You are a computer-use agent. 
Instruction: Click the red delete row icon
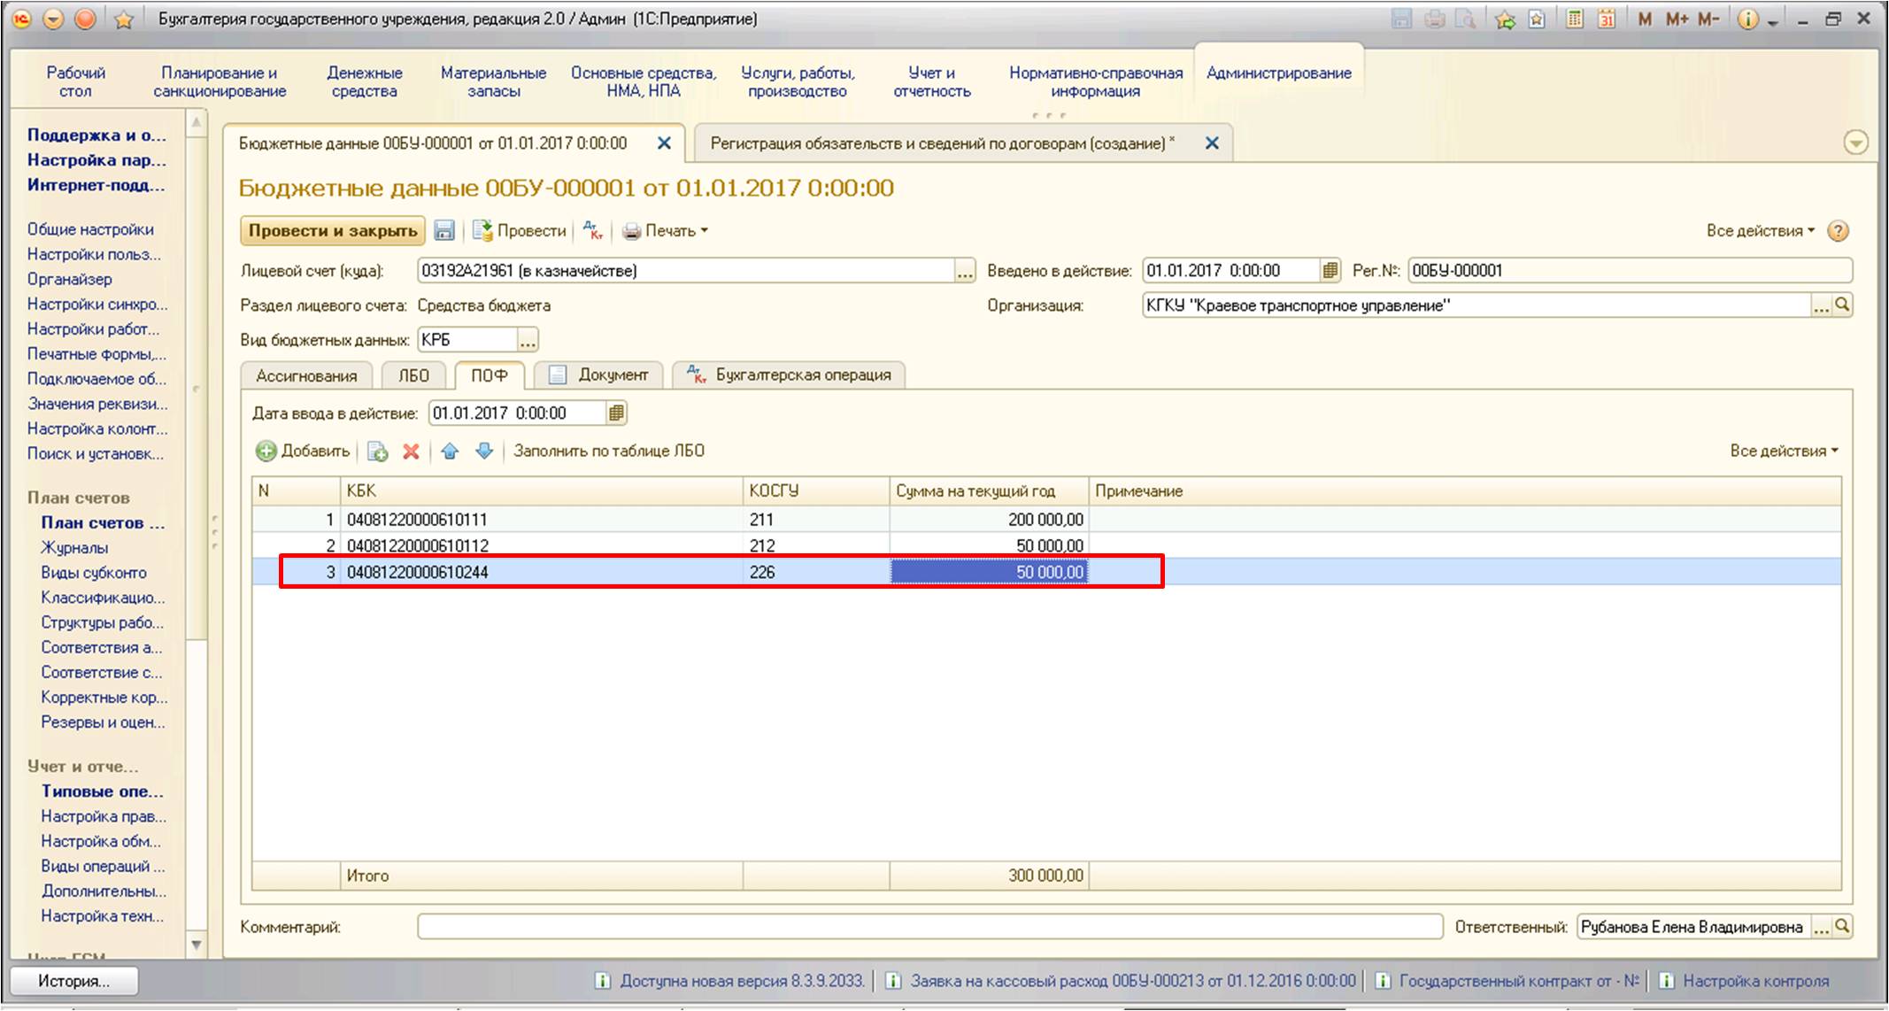(411, 451)
